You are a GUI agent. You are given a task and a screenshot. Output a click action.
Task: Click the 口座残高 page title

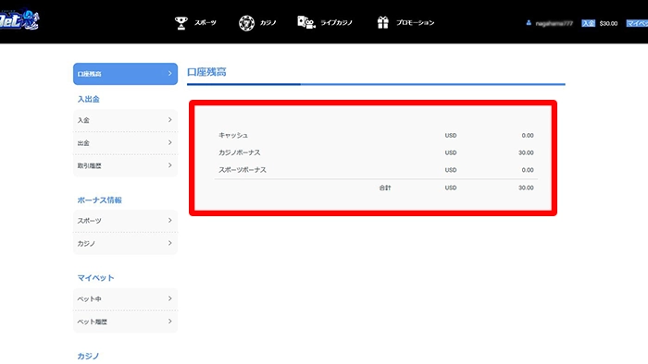[x=206, y=72]
